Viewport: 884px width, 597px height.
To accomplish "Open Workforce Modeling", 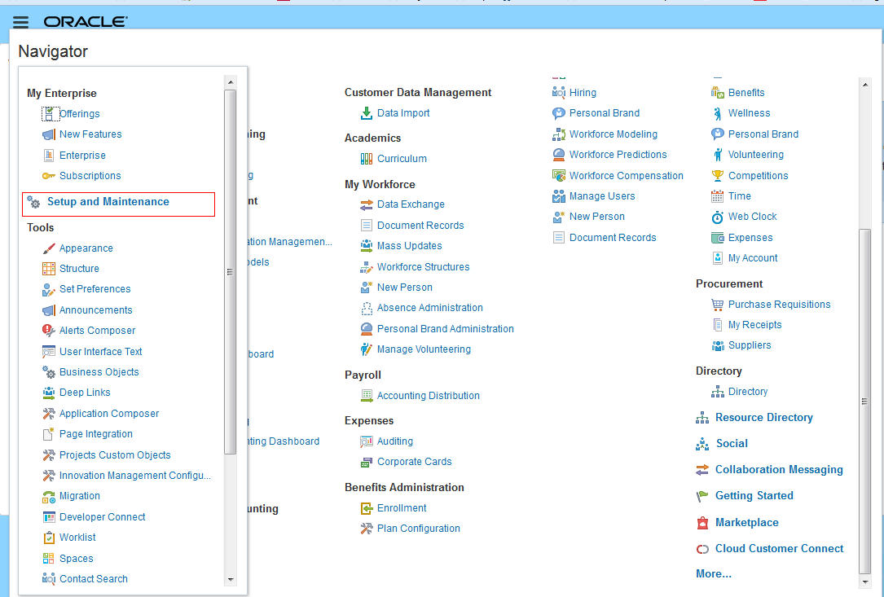I will 613,134.
